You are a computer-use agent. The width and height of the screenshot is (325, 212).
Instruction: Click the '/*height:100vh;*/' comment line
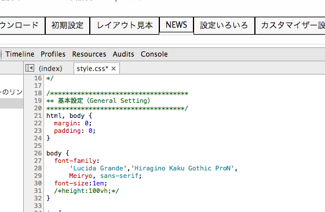pos(87,191)
